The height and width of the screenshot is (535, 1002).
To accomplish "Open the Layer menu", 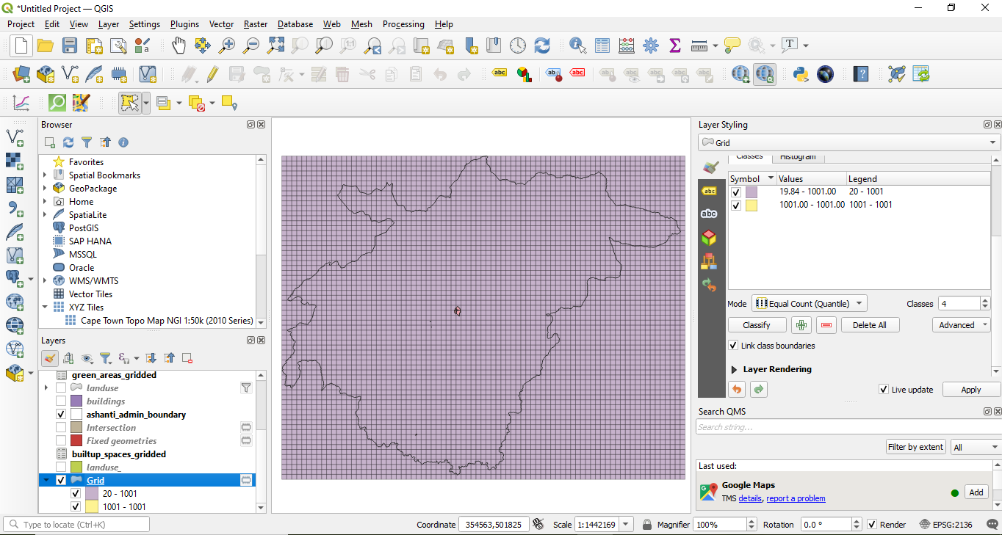I will 109,24.
